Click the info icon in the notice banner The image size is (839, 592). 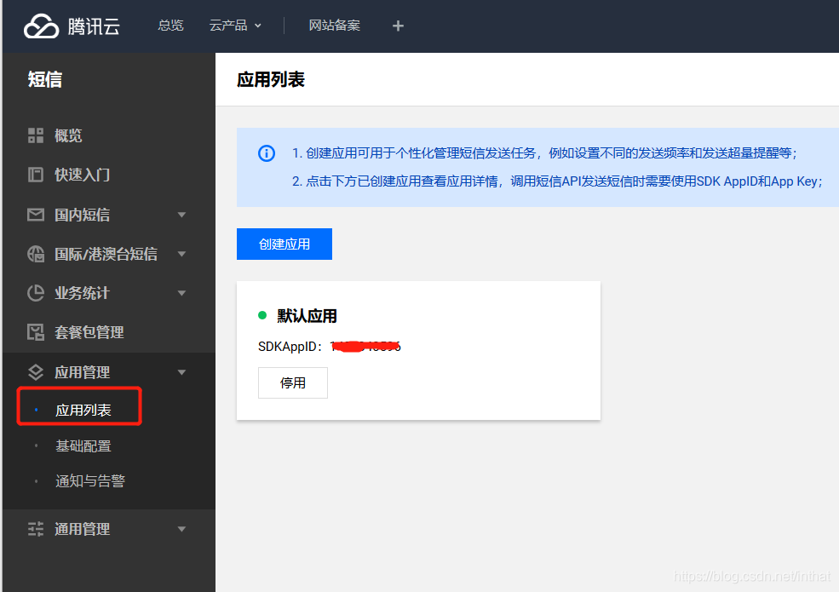(x=267, y=153)
